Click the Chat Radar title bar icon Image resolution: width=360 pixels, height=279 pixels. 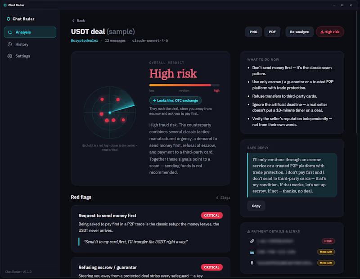pyautogui.click(x=5, y=5)
